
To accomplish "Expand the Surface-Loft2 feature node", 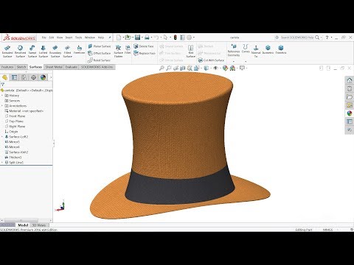I will 2,137.
